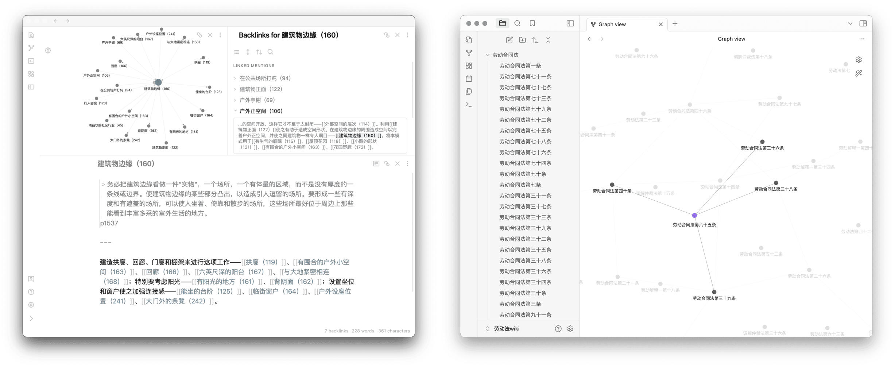Open local graph settings gear in left window
The width and height of the screenshot is (895, 367).
tap(48, 50)
